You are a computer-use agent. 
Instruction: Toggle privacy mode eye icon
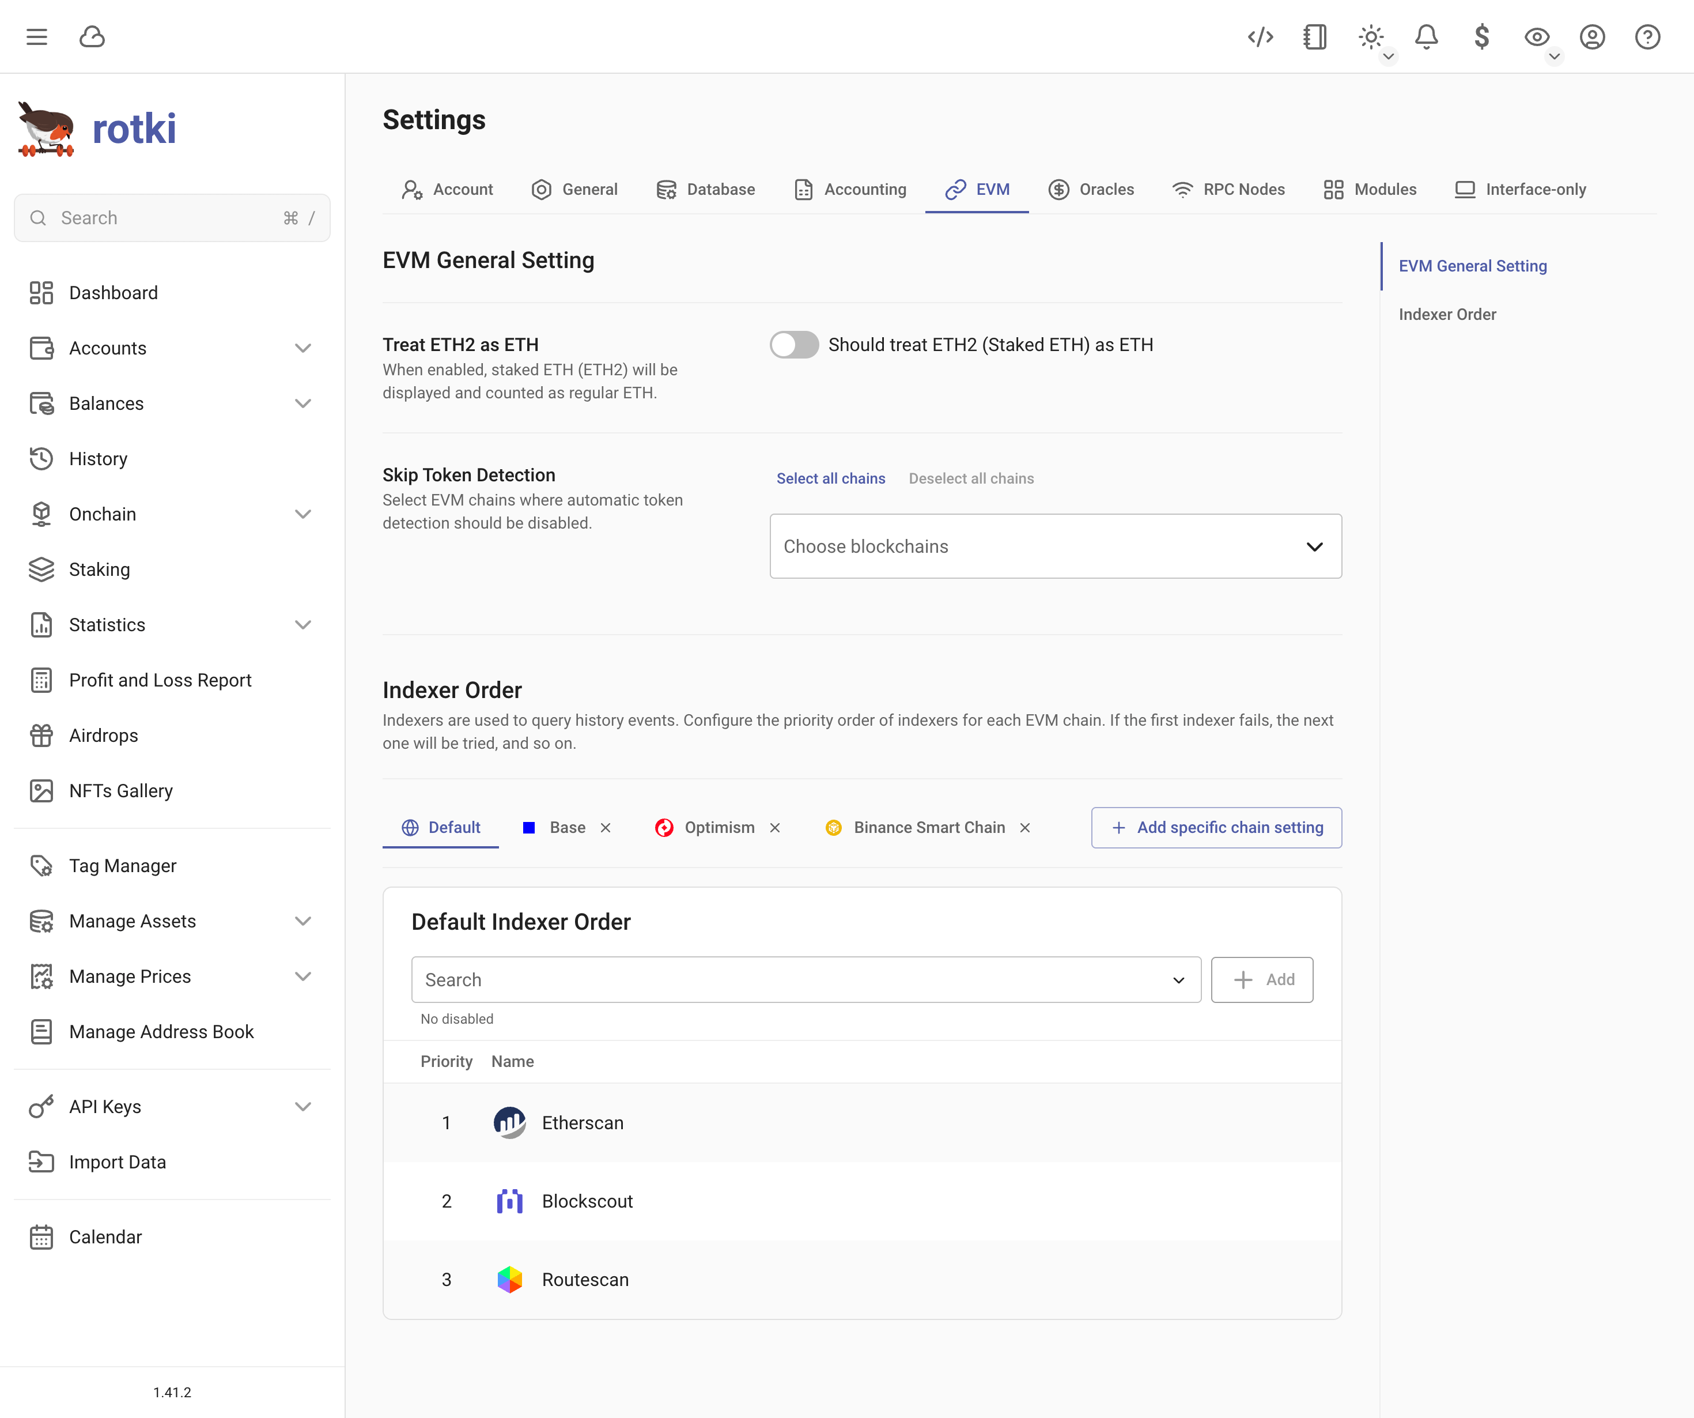(x=1536, y=36)
